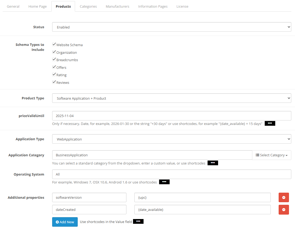The height and width of the screenshot is (228, 295).
Task: Open the Manufacturers tab
Action: pos(117,6)
